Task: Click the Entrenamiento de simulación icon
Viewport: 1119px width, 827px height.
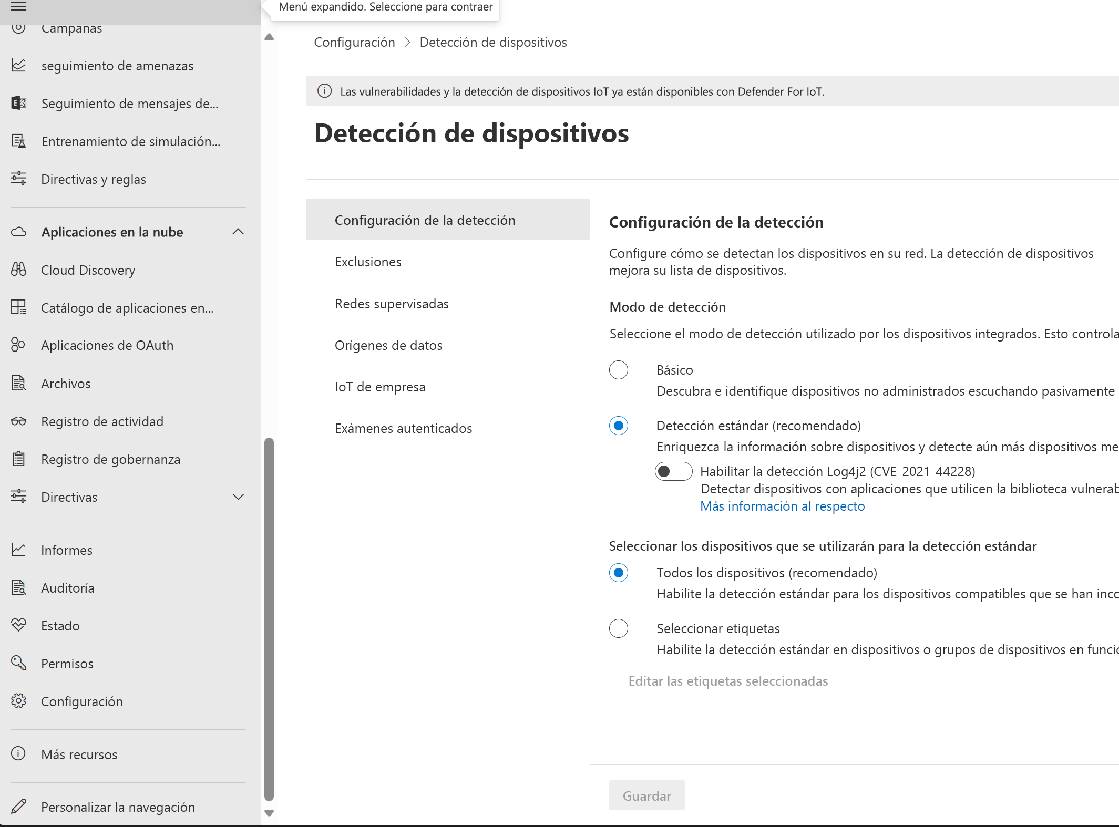Action: pyautogui.click(x=21, y=141)
